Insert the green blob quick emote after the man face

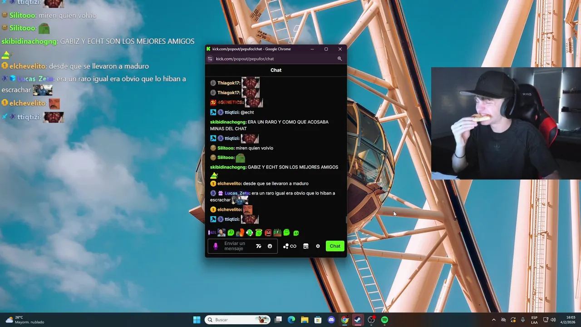[x=231, y=233]
